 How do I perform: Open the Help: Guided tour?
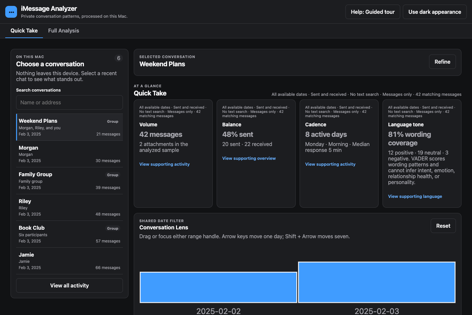click(x=373, y=12)
